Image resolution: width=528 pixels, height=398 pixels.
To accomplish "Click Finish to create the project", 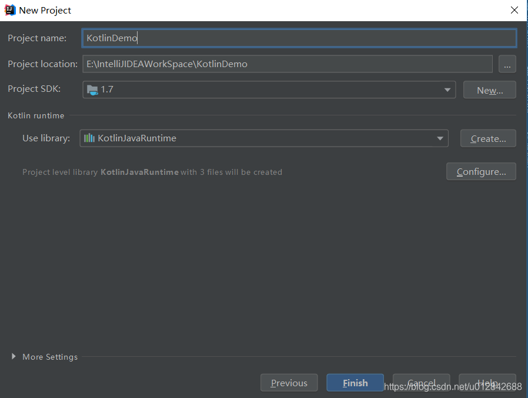I will tap(355, 383).
